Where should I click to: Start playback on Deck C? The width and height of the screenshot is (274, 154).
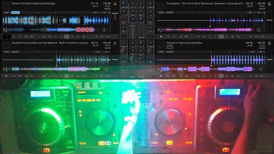(7, 76)
